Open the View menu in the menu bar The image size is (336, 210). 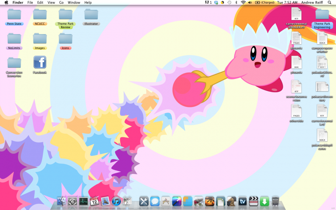[51, 2]
